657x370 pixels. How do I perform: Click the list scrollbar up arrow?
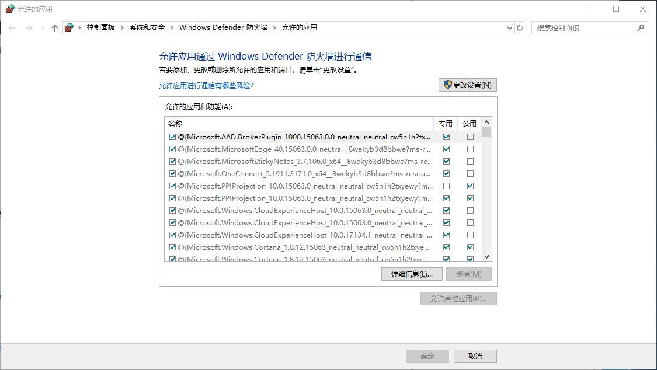pyautogui.click(x=486, y=122)
